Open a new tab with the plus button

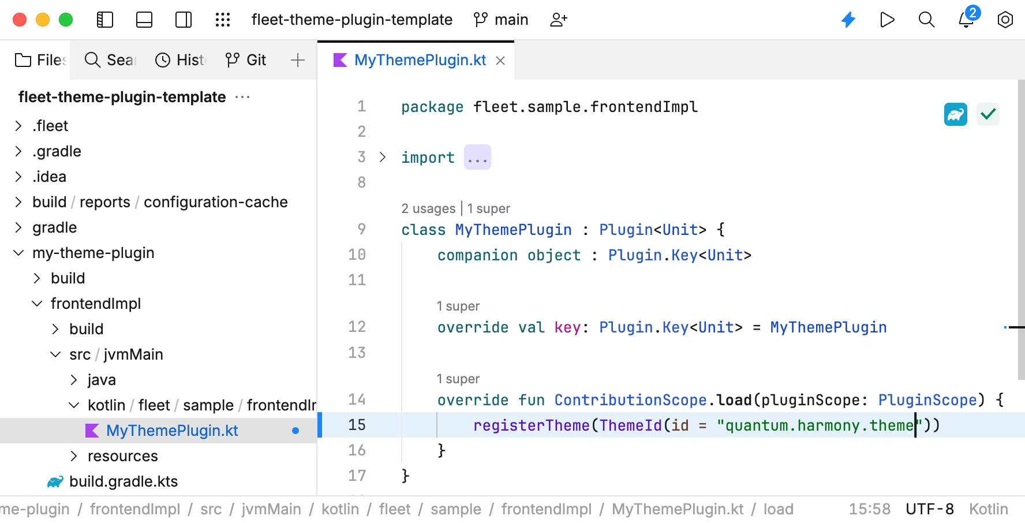click(298, 59)
